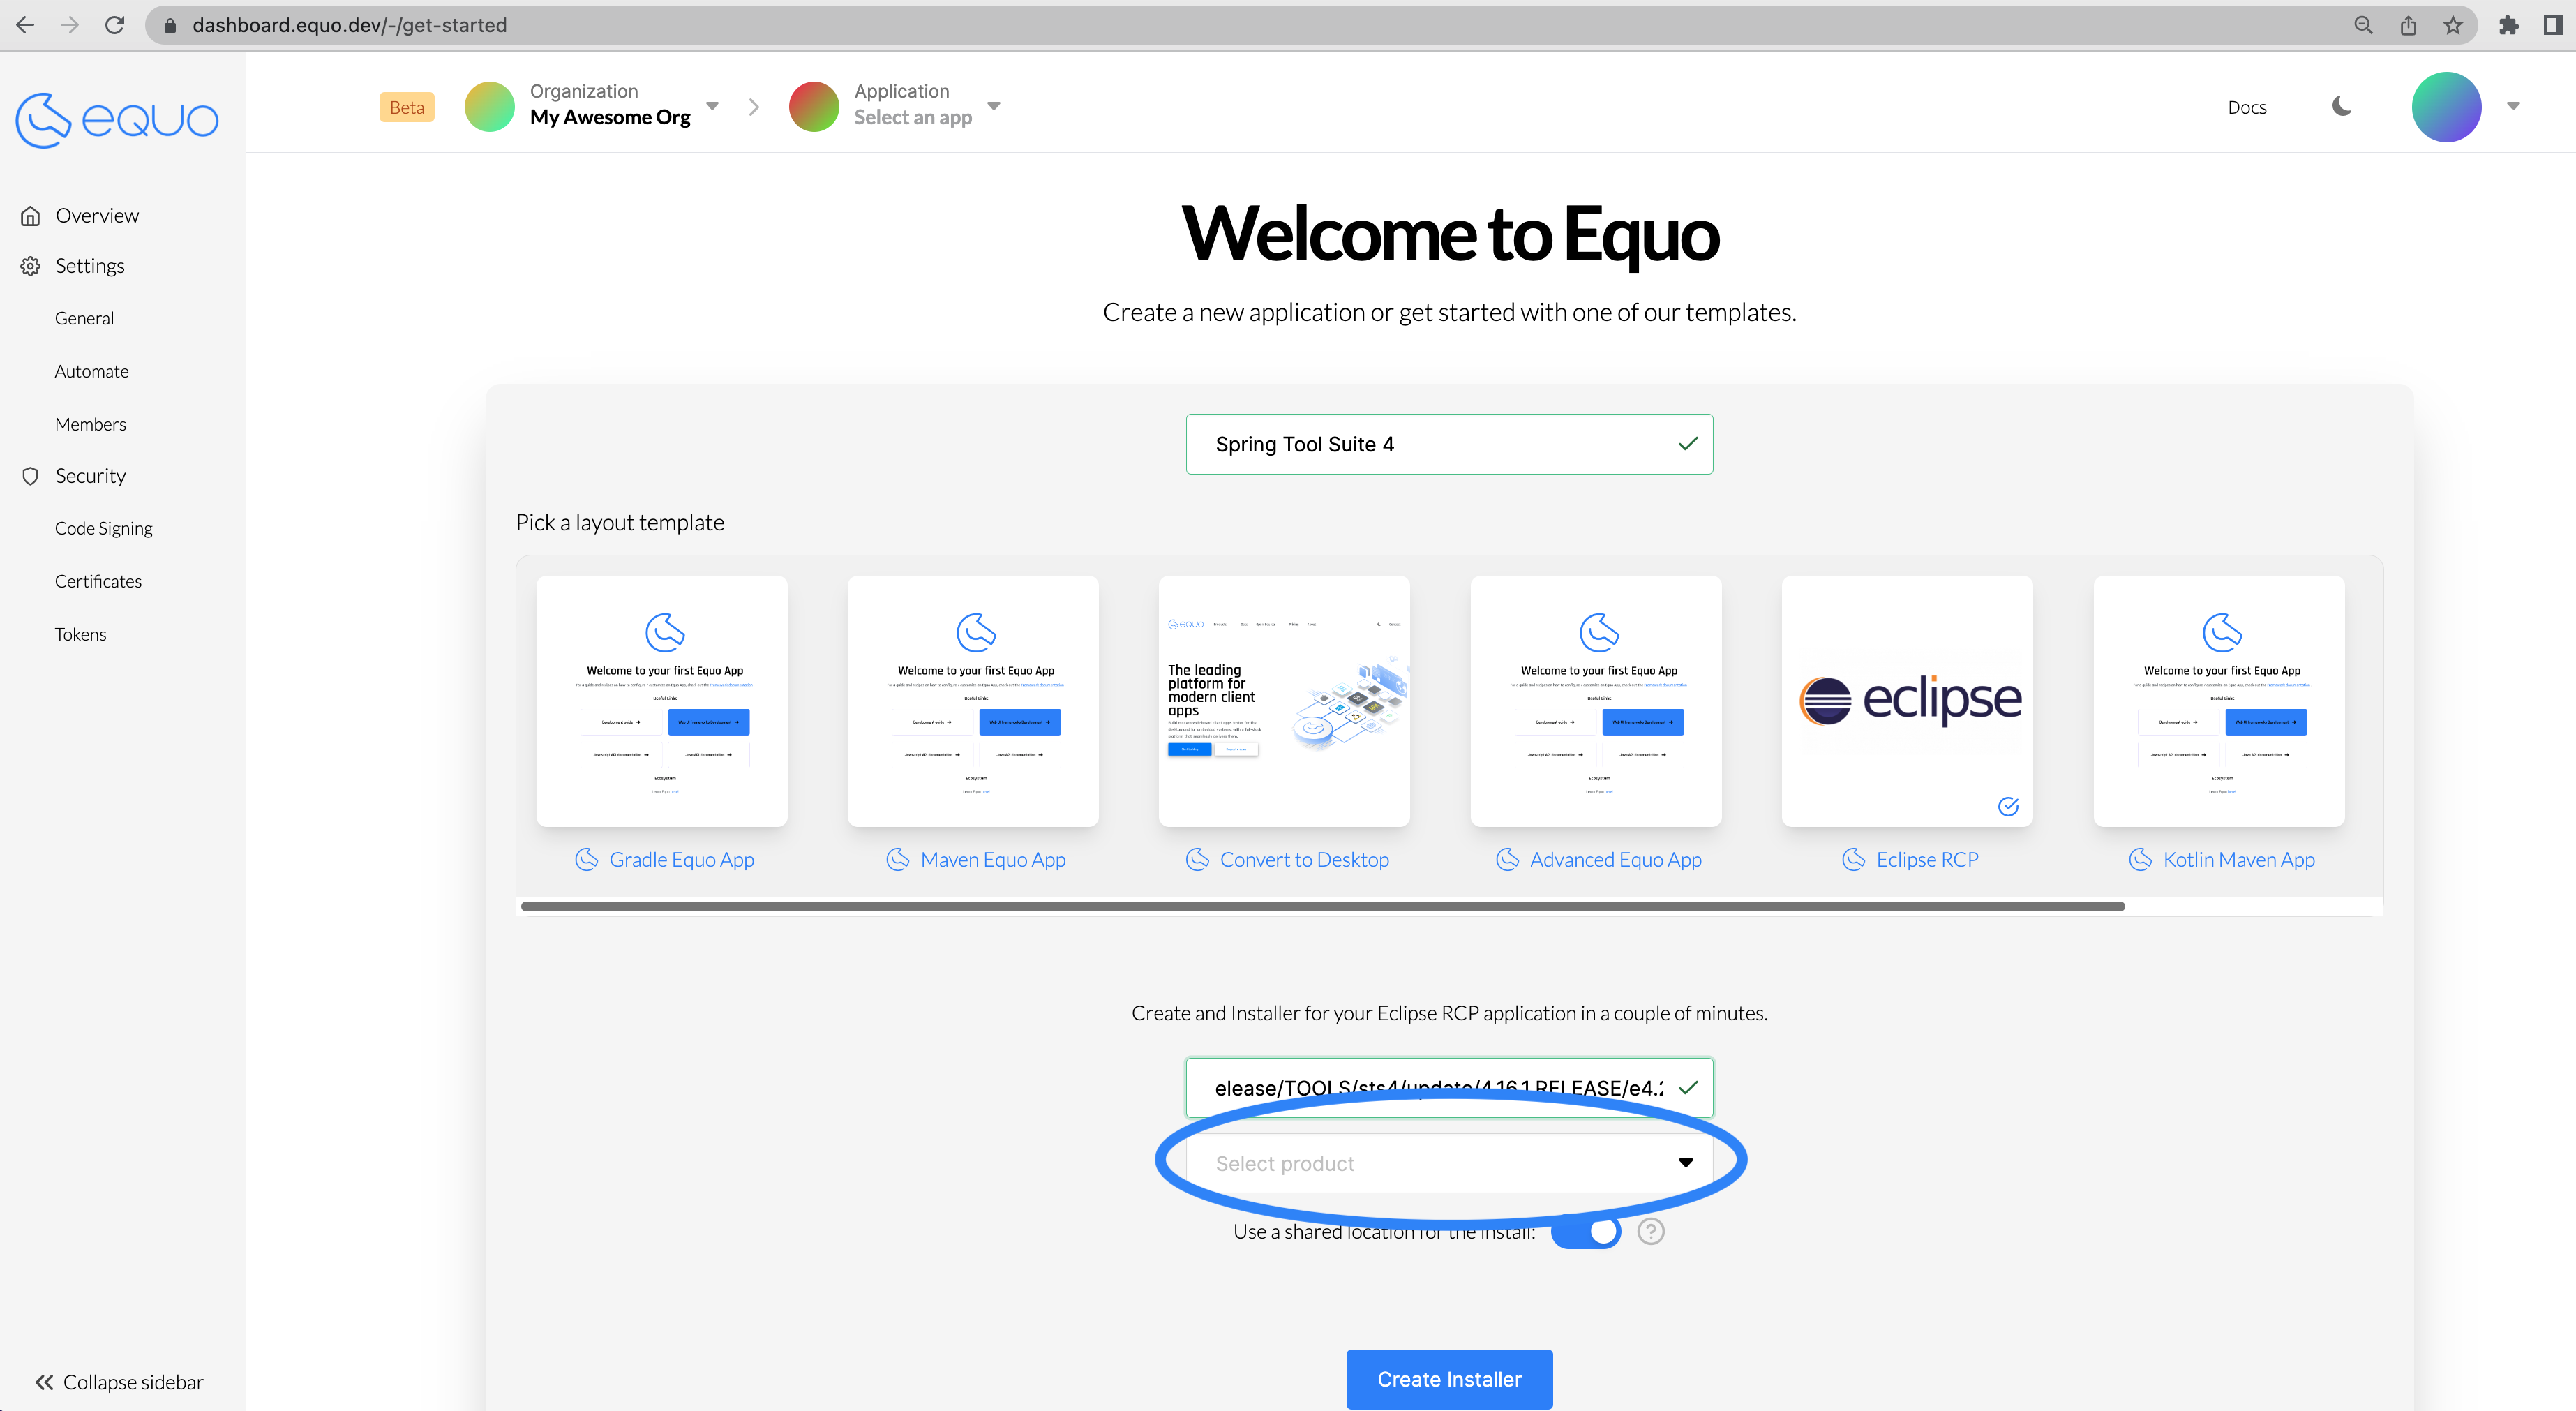Click the help question mark icon

pyautogui.click(x=1651, y=1232)
